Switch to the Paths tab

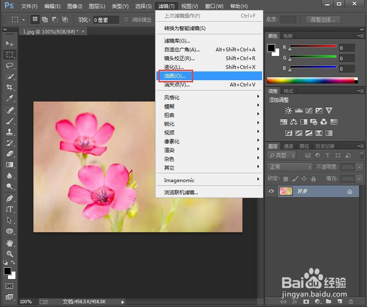pos(304,146)
